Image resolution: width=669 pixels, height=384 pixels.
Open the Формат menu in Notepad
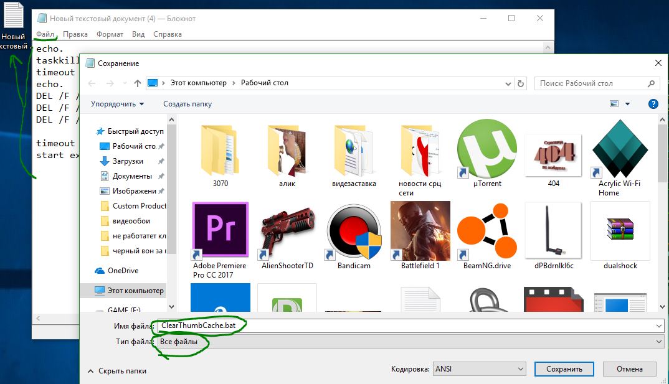110,34
